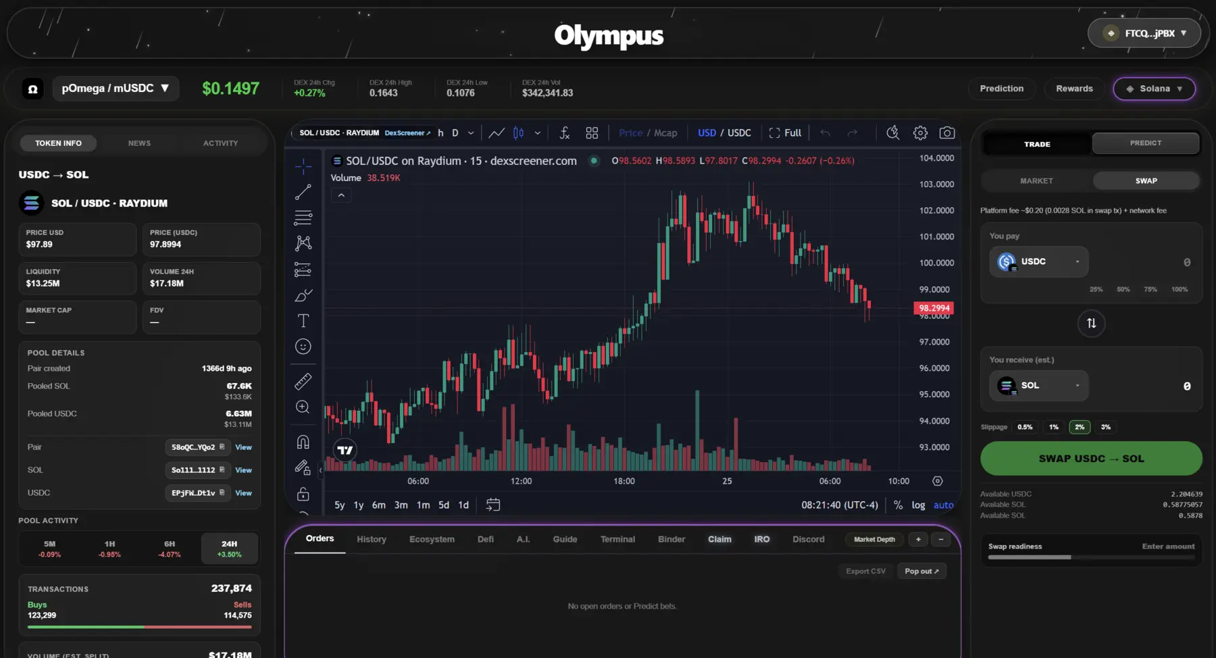
Task: Open the chart timezone target settings icon
Action: [937, 481]
